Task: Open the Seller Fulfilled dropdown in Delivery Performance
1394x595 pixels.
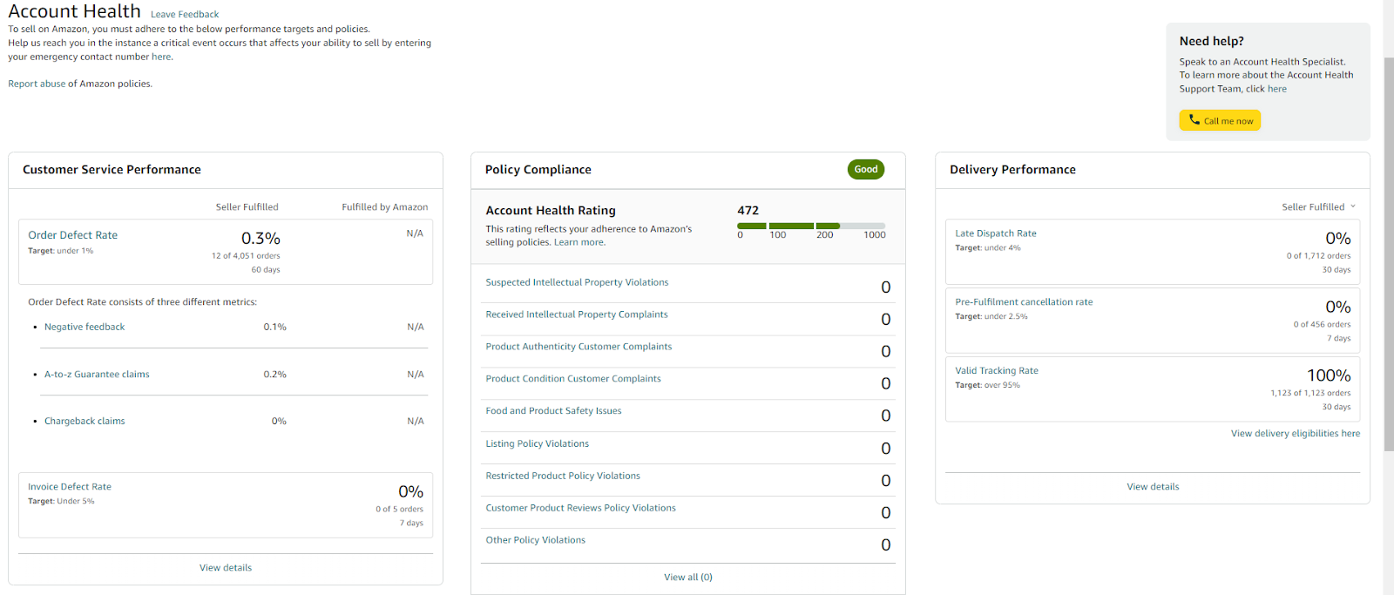Action: (1318, 206)
